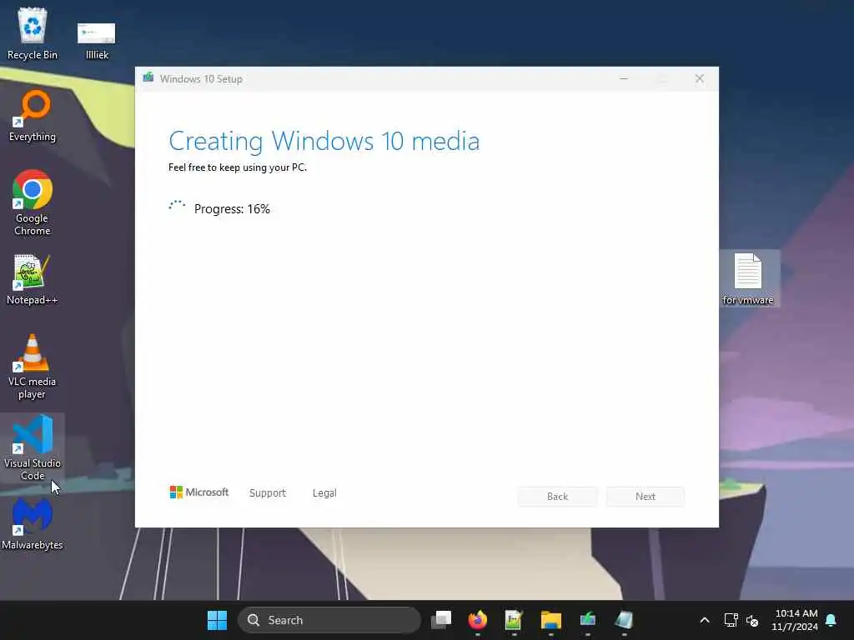Select the Visual Studio Code icon
Viewport: 854px width, 640px height.
33,447
